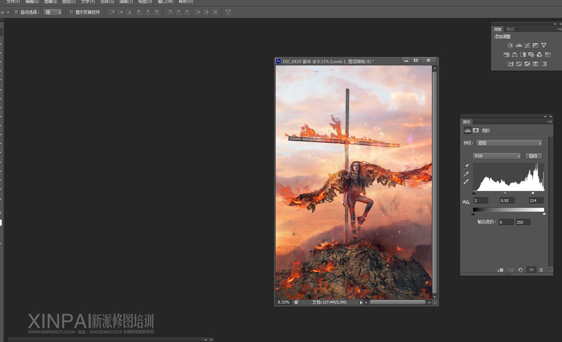This screenshot has height=342, width=562.
Task: Add a Threshold adjustment layer
Action: pyautogui.click(x=527, y=64)
